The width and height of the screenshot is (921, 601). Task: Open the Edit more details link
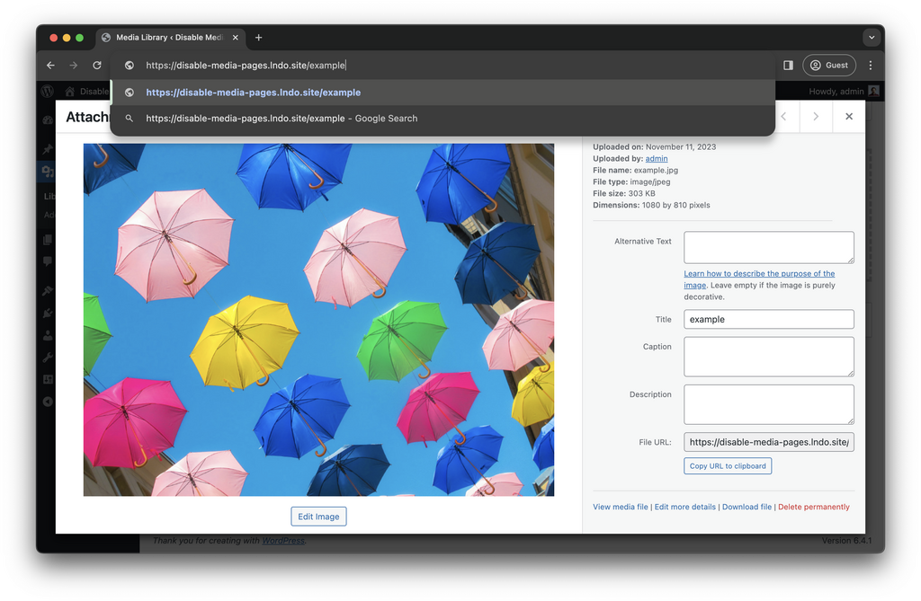(685, 507)
